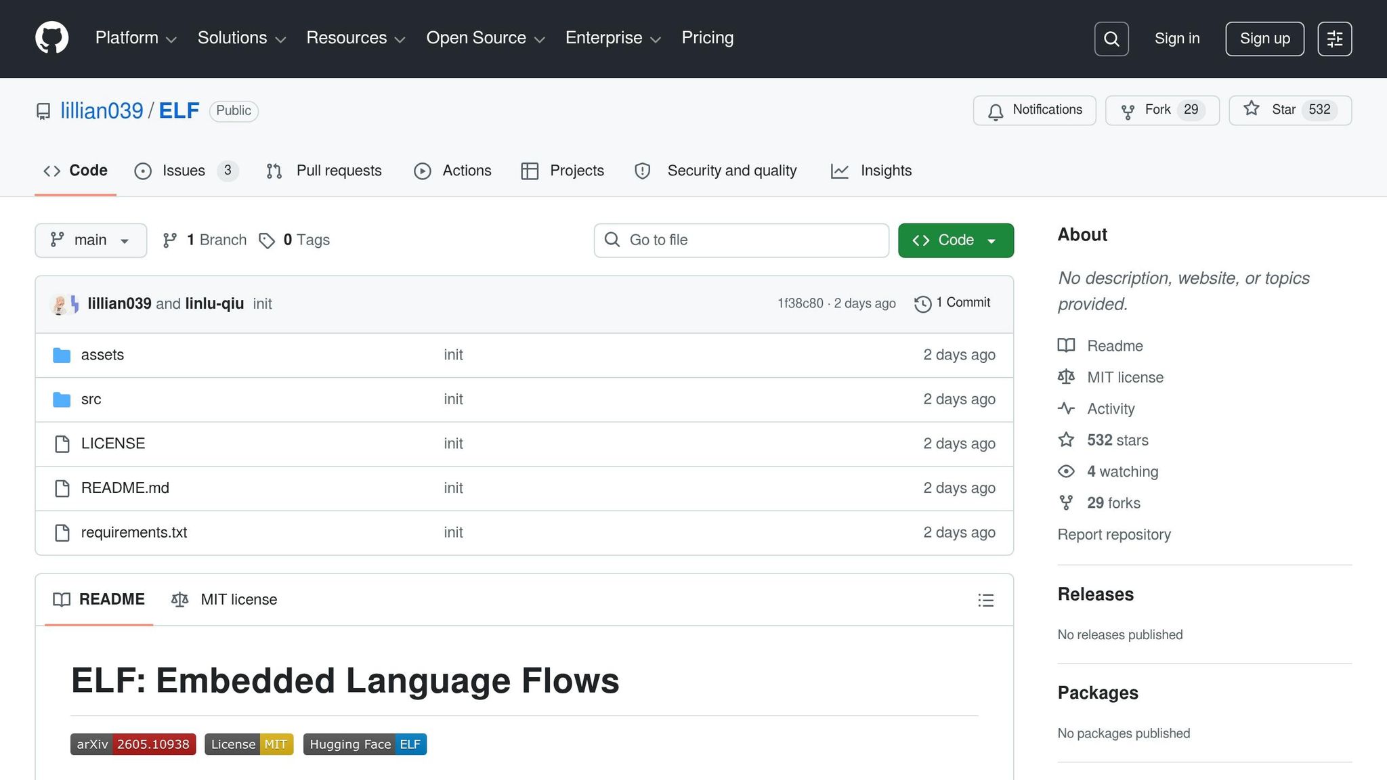
Task: Open the ELF repository name link
Action: (179, 111)
